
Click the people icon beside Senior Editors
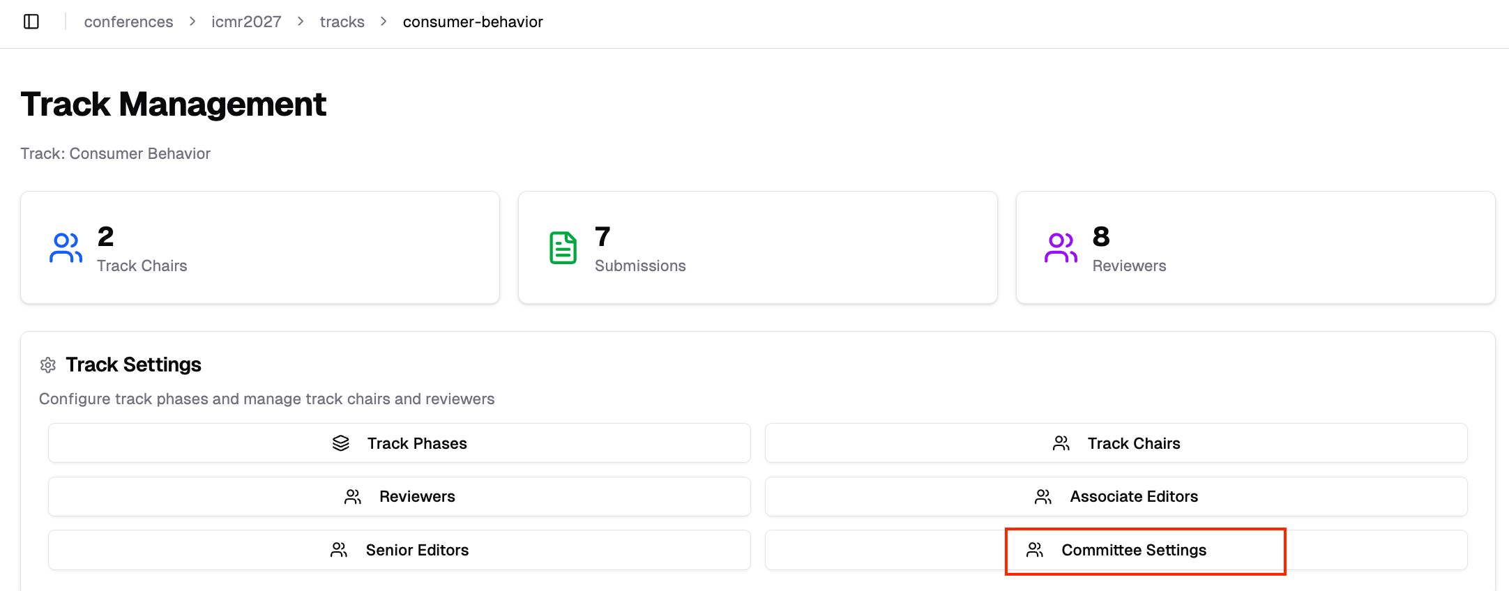(x=339, y=550)
